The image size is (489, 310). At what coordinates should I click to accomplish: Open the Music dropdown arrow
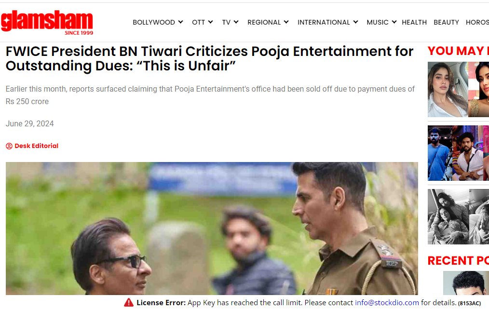point(394,22)
